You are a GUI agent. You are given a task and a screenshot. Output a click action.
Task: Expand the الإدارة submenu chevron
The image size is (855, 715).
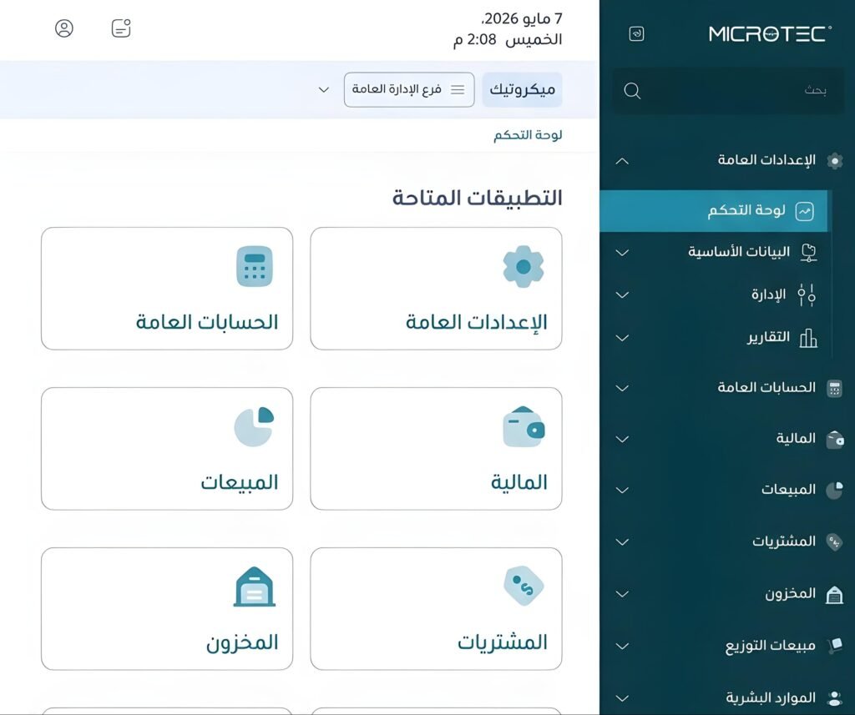coord(622,295)
